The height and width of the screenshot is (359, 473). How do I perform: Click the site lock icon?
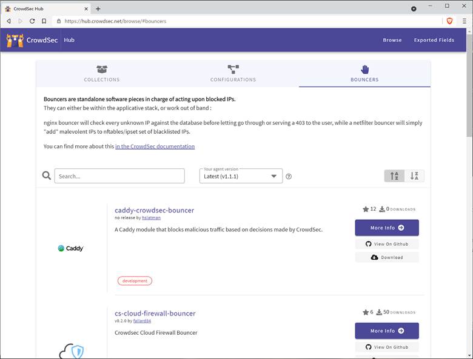[x=59, y=21]
